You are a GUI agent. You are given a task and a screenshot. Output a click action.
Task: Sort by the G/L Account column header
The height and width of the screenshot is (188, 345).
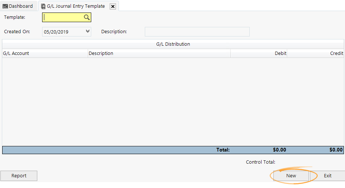coord(44,53)
